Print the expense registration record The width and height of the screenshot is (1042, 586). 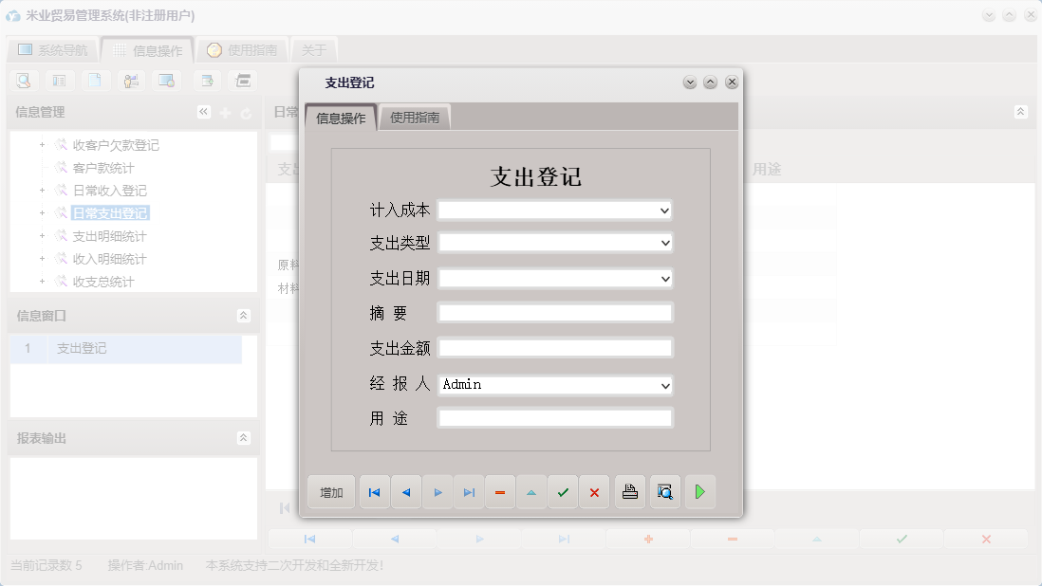pyautogui.click(x=629, y=491)
